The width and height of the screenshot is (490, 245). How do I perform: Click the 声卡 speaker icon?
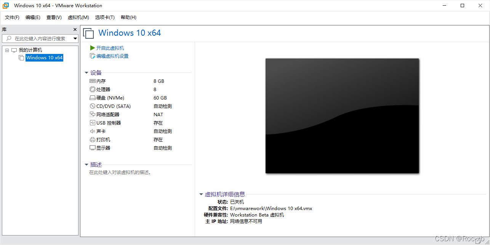(x=93, y=131)
